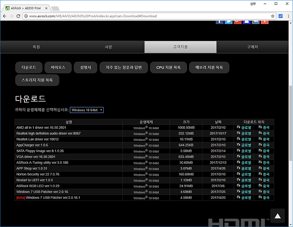Select the 고객지원 tab

click(180, 47)
